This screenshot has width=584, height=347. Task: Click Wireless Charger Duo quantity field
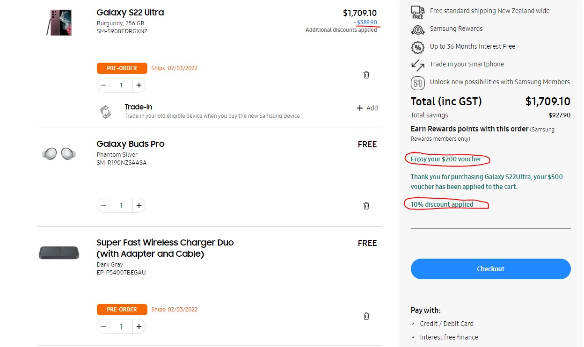point(121,326)
